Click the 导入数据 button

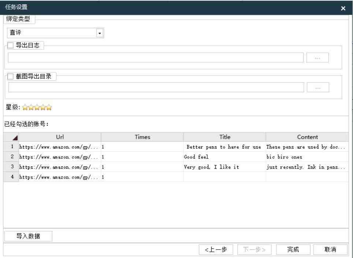tap(28, 236)
